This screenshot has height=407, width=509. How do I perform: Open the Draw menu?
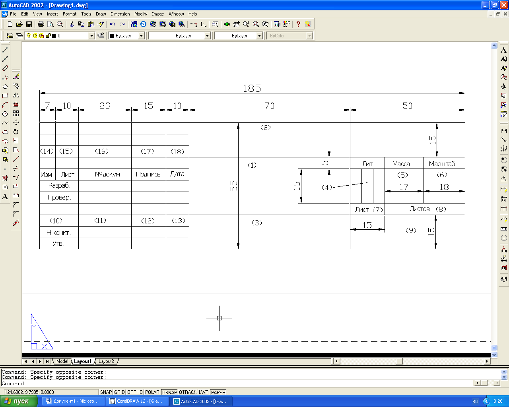click(x=101, y=14)
